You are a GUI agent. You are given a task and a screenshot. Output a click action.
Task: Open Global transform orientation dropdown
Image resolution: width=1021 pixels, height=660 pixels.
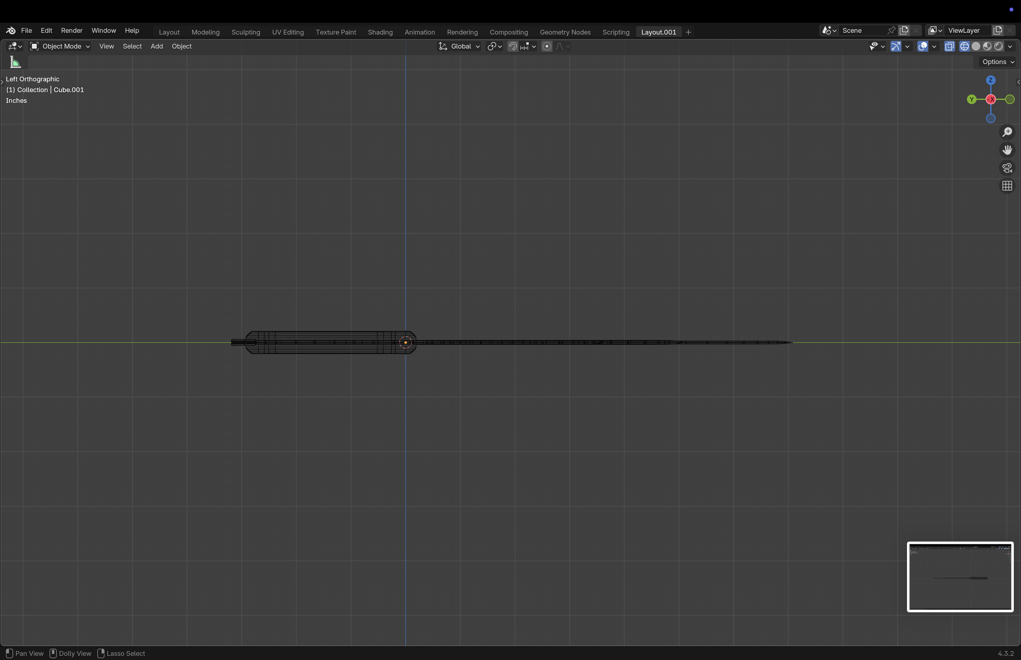click(x=459, y=46)
